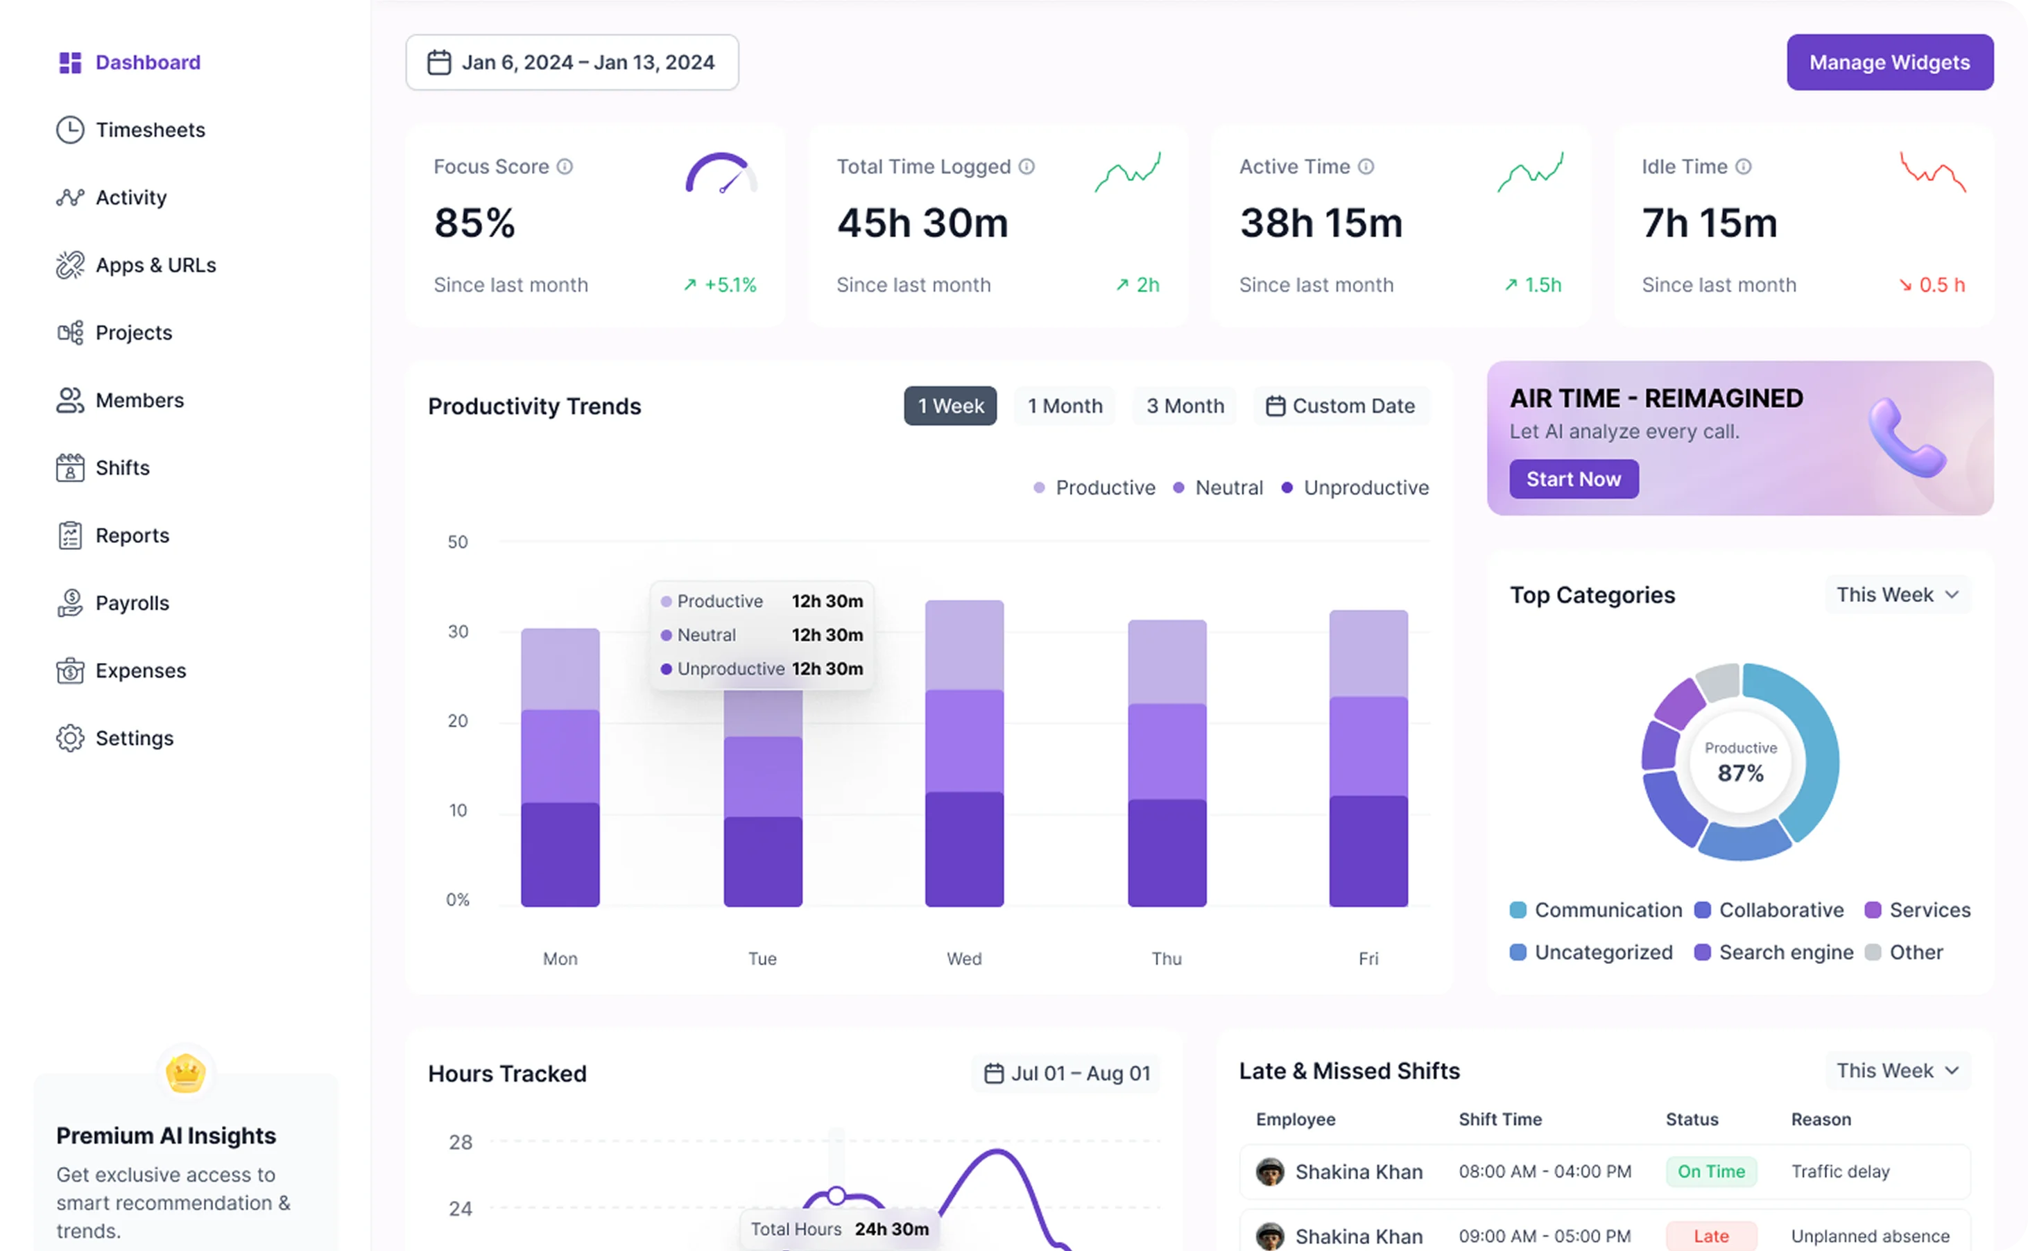The height and width of the screenshot is (1251, 2028).
Task: Open the Late & Missed Shifts This Week dropdown
Action: (x=1898, y=1071)
